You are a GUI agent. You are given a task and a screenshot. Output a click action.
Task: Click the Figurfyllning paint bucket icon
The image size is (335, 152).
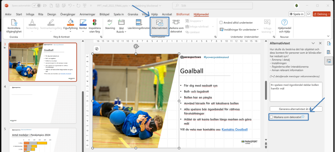click(70, 22)
